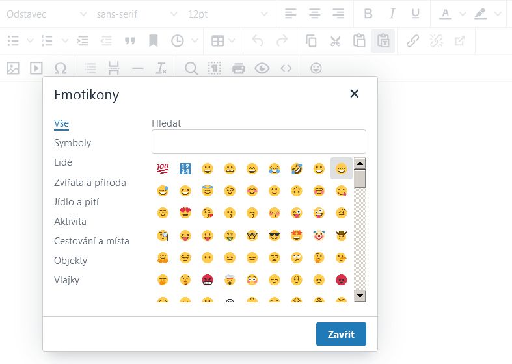Switch to the Vlajky emoji category
Image resolution: width=512 pixels, height=364 pixels.
pos(67,280)
